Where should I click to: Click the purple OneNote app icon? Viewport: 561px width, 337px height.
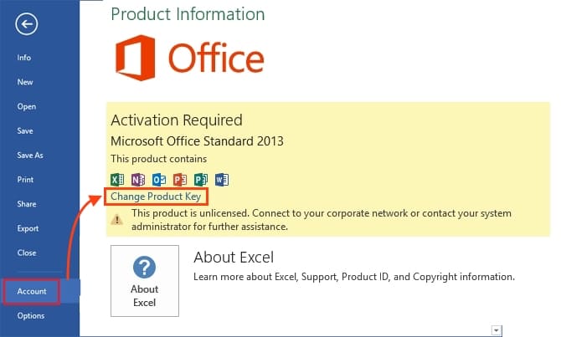tap(138, 179)
